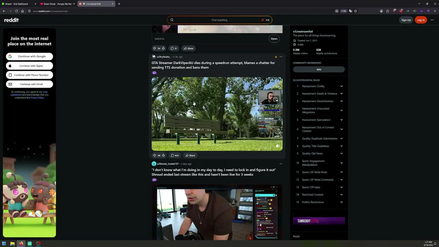This screenshot has height=247, width=439.
Task: Open u/Mental_Junket137 user profile
Action: [168, 164]
